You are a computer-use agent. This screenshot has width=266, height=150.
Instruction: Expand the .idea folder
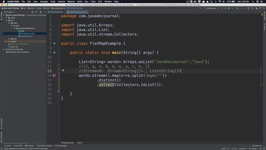7,17
